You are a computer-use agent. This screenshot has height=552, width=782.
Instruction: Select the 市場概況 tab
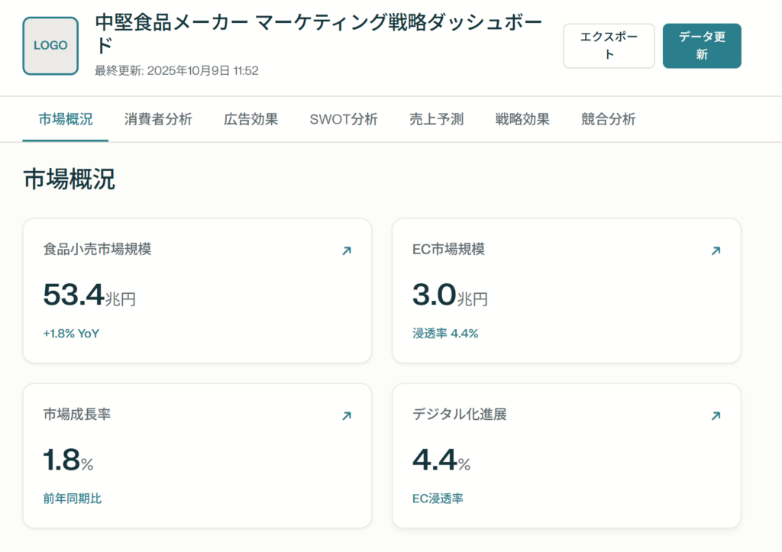(66, 119)
